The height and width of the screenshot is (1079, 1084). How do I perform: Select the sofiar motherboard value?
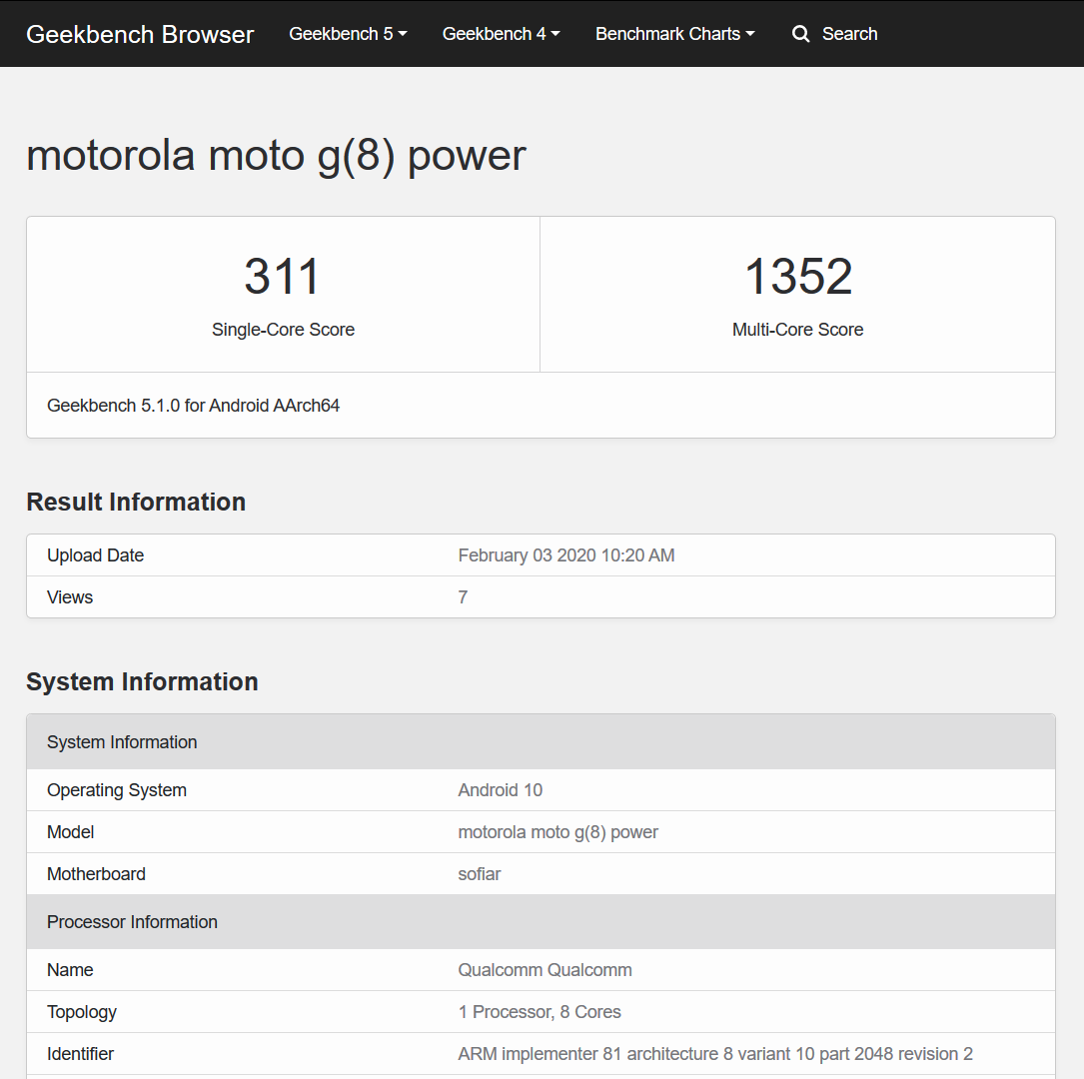tap(480, 874)
